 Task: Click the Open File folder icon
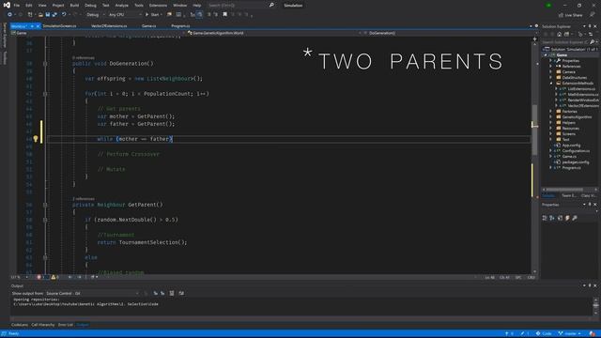pos(40,15)
